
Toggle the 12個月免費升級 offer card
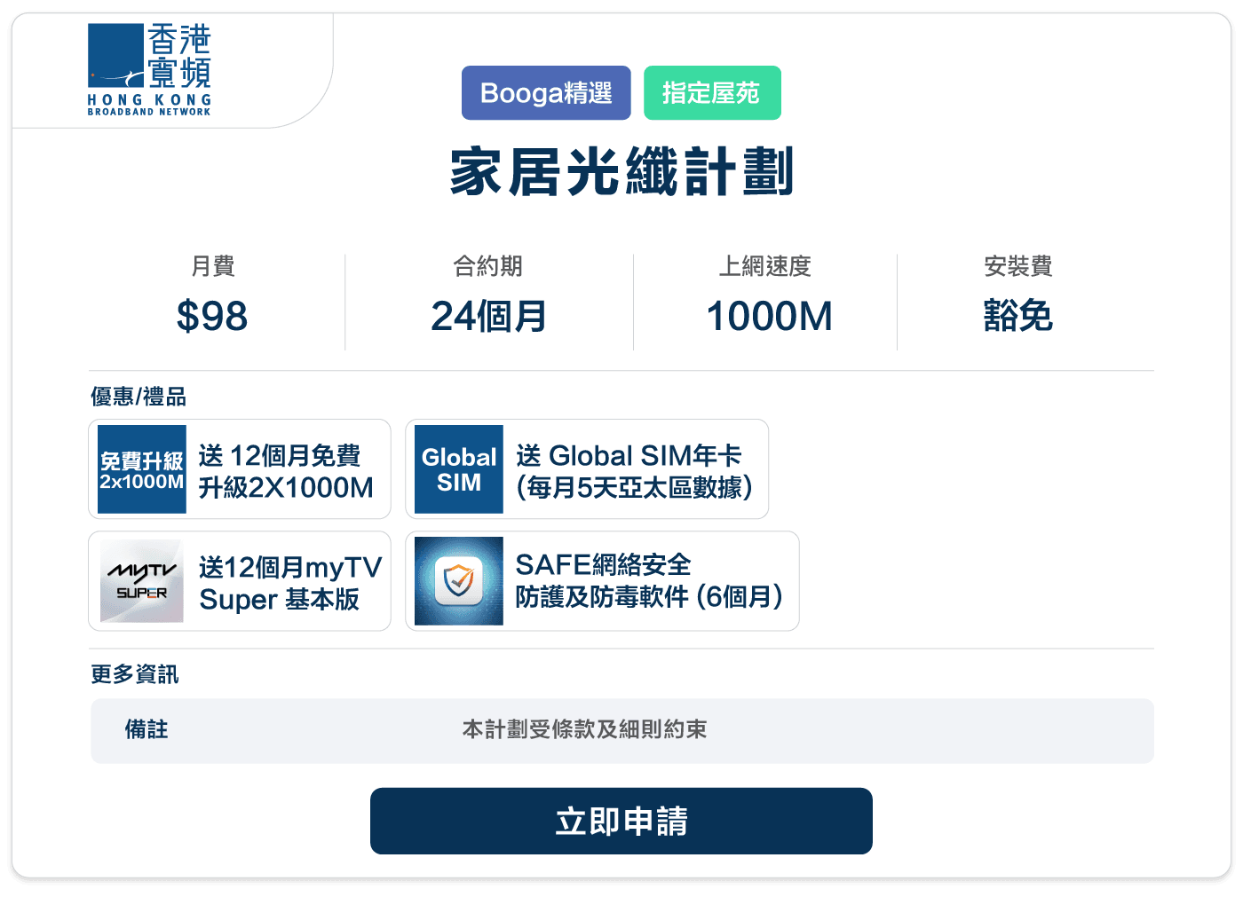click(240, 468)
